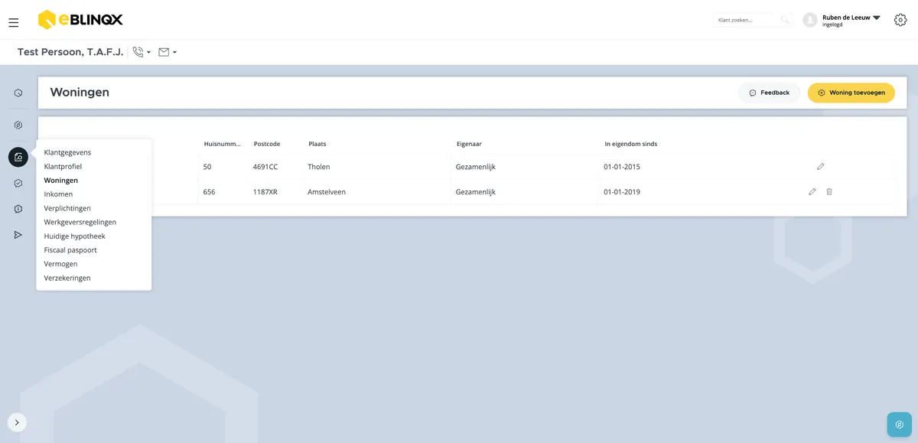Click postcode 4691CC cell
Viewport: 918px width, 443px height.
pos(265,167)
